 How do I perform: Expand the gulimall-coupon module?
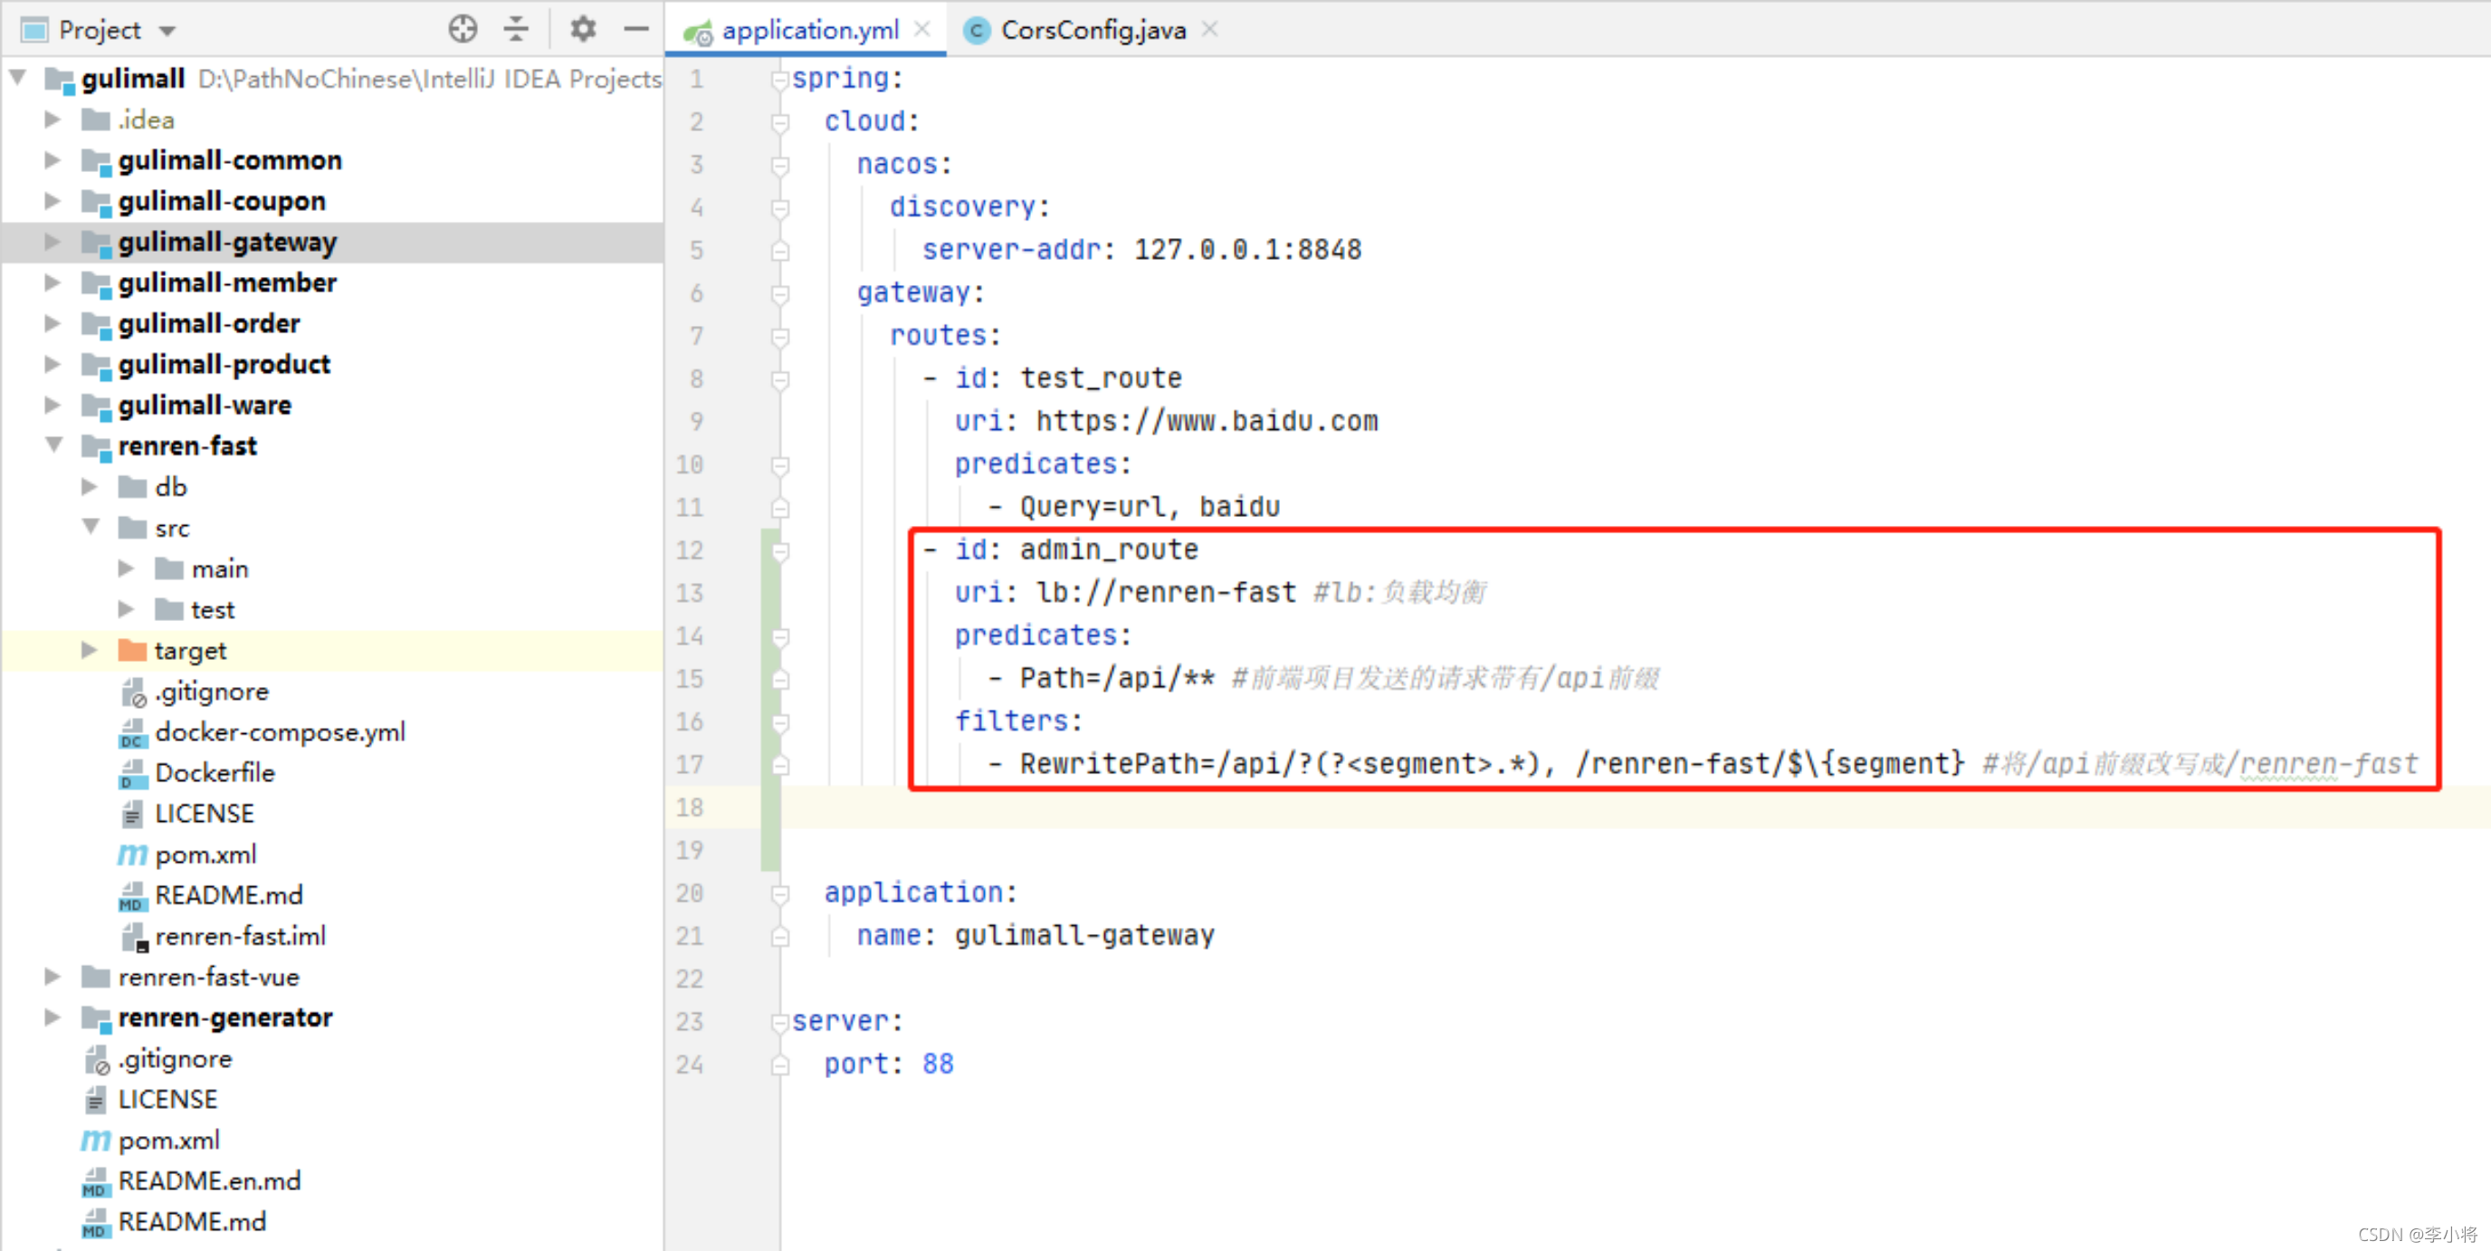tap(53, 201)
